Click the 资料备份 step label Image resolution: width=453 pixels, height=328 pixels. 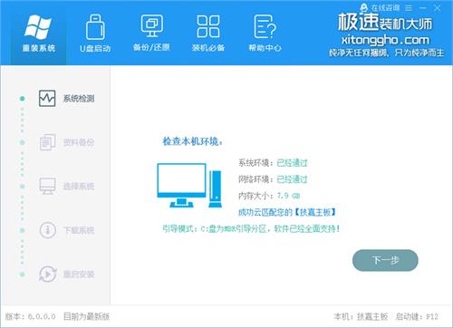pyautogui.click(x=79, y=142)
